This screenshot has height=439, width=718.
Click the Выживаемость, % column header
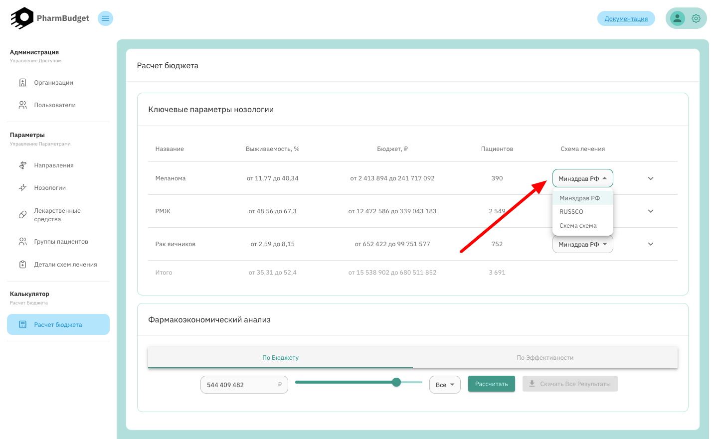pyautogui.click(x=273, y=149)
